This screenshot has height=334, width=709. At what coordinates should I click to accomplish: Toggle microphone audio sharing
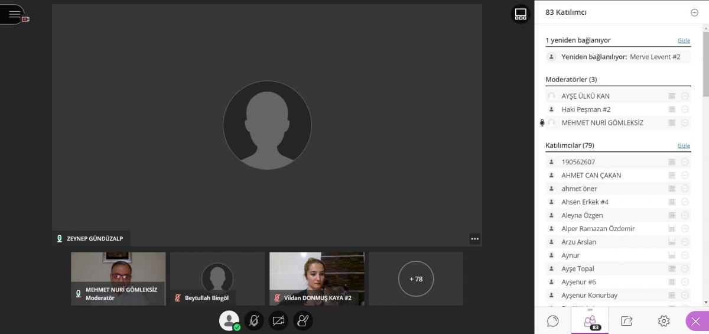point(254,320)
